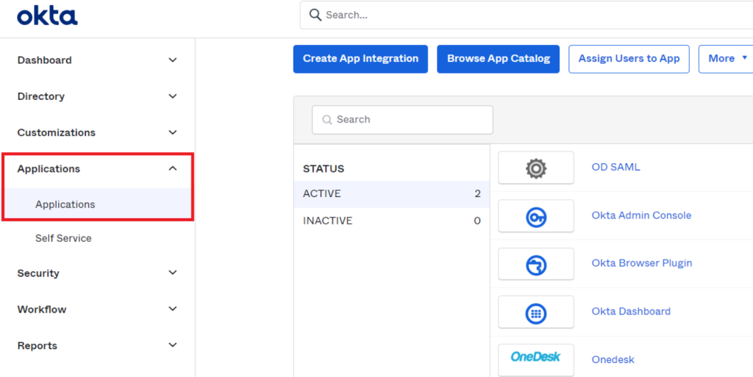
Task: Select Dashboard in the sidebar
Action: tap(45, 60)
